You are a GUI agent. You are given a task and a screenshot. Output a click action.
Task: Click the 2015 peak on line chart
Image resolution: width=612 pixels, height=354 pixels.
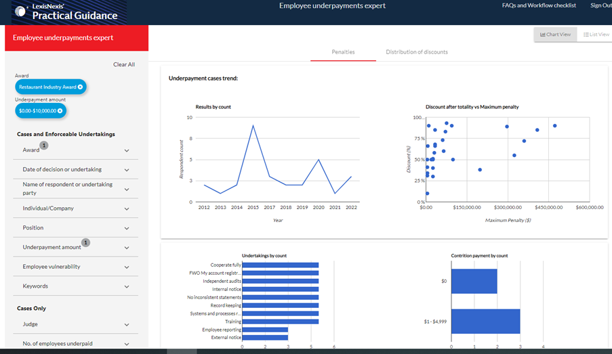pos(253,125)
